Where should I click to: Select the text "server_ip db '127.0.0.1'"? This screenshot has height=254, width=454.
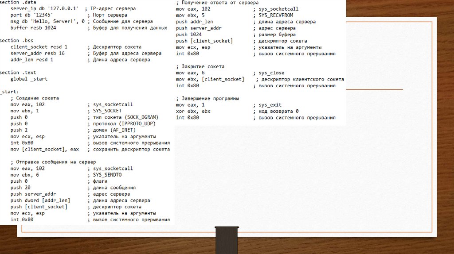(x=45, y=8)
